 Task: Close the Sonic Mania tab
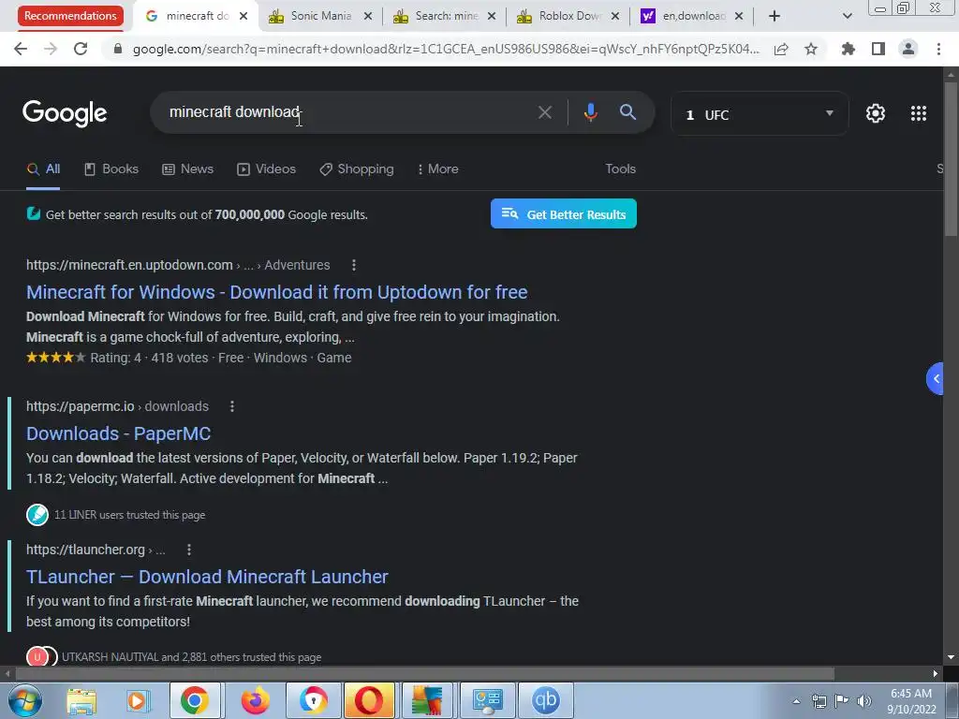point(367,17)
